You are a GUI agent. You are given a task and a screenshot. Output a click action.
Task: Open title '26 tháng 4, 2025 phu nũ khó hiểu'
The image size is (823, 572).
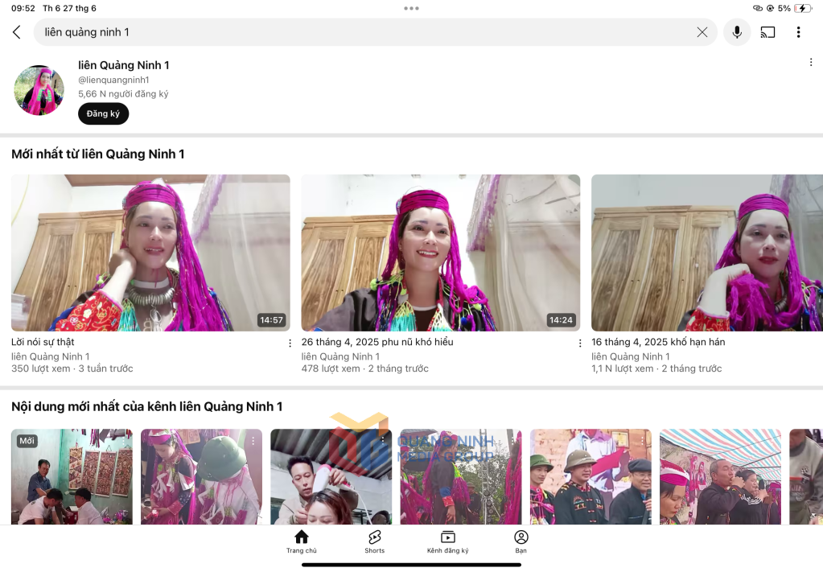click(x=377, y=342)
